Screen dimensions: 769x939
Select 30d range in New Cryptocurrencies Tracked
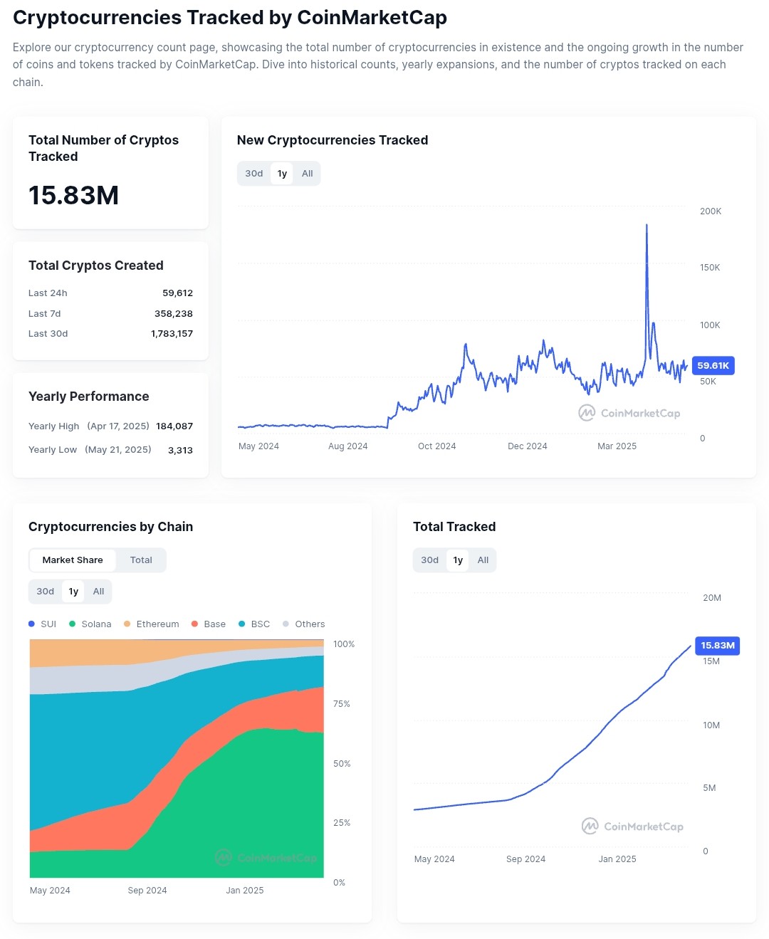(254, 174)
